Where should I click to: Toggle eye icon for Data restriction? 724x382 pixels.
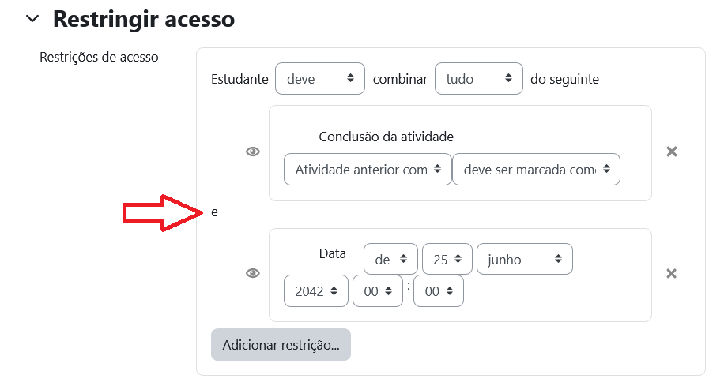tap(253, 274)
